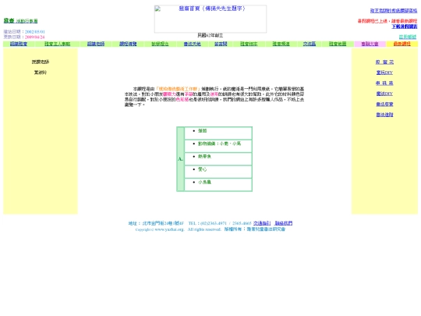The width and height of the screenshot is (421, 316).
Task: Open the 活動行事曆 link beside 雅齋
Action: coord(27,21)
